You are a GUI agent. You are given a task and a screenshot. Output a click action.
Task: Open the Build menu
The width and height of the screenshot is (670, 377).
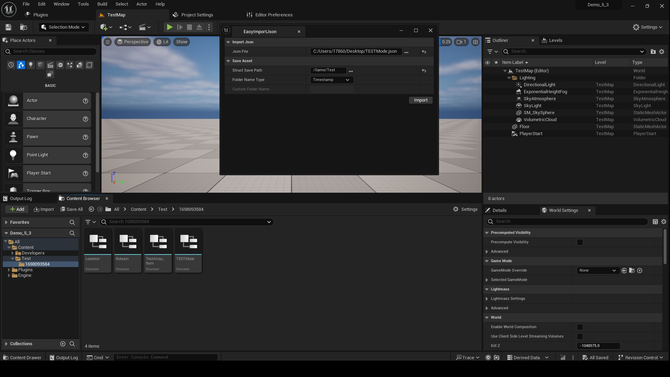(102, 4)
